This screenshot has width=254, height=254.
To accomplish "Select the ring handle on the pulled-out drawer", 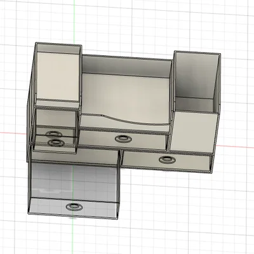I will pyautogui.click(x=74, y=206).
